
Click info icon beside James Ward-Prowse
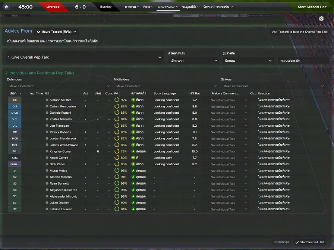[x=47, y=145]
